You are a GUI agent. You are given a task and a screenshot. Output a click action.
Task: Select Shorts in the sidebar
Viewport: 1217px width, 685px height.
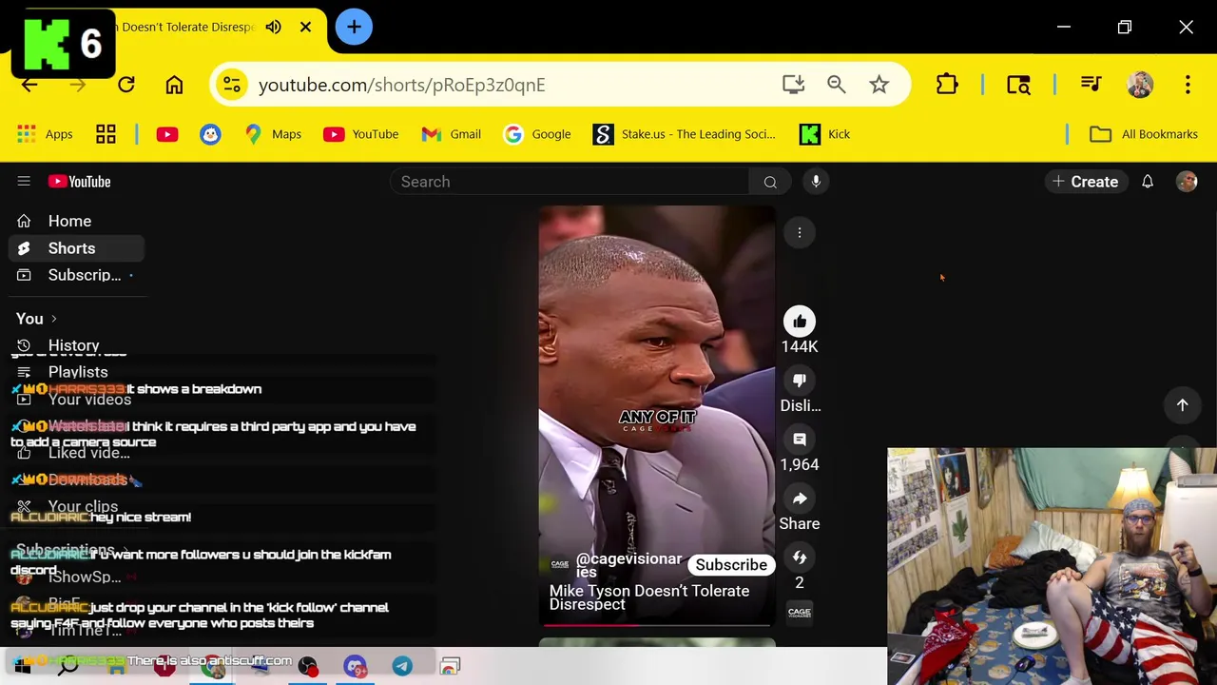[x=76, y=248]
